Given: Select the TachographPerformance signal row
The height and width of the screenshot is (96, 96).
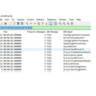Looking at the screenshot, I should 45,41.
